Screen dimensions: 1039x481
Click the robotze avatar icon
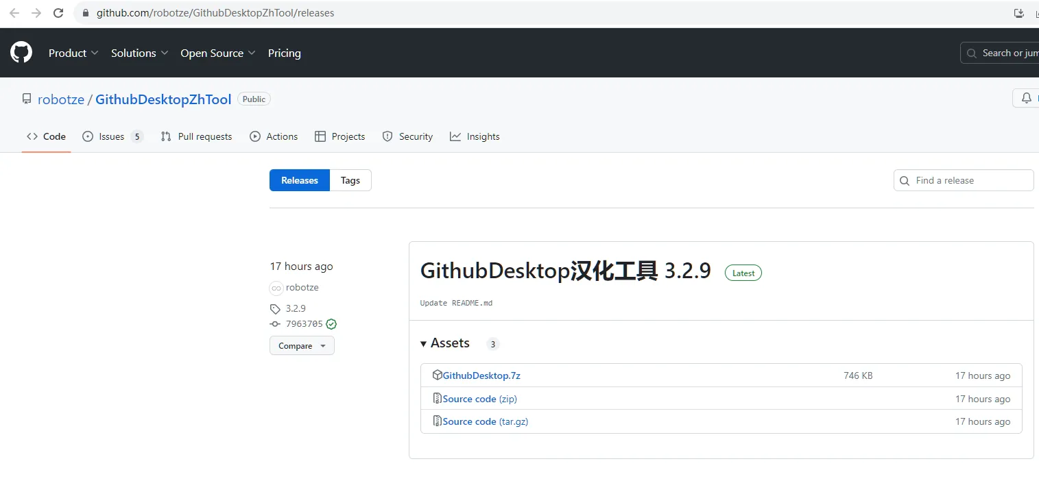tap(276, 288)
